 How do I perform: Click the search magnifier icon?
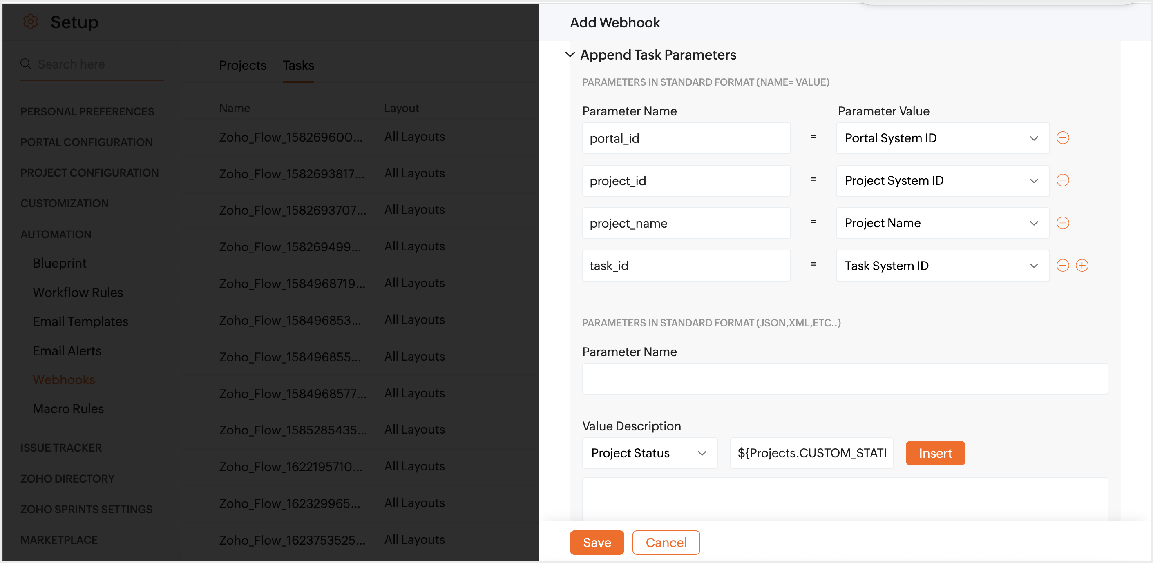26,64
